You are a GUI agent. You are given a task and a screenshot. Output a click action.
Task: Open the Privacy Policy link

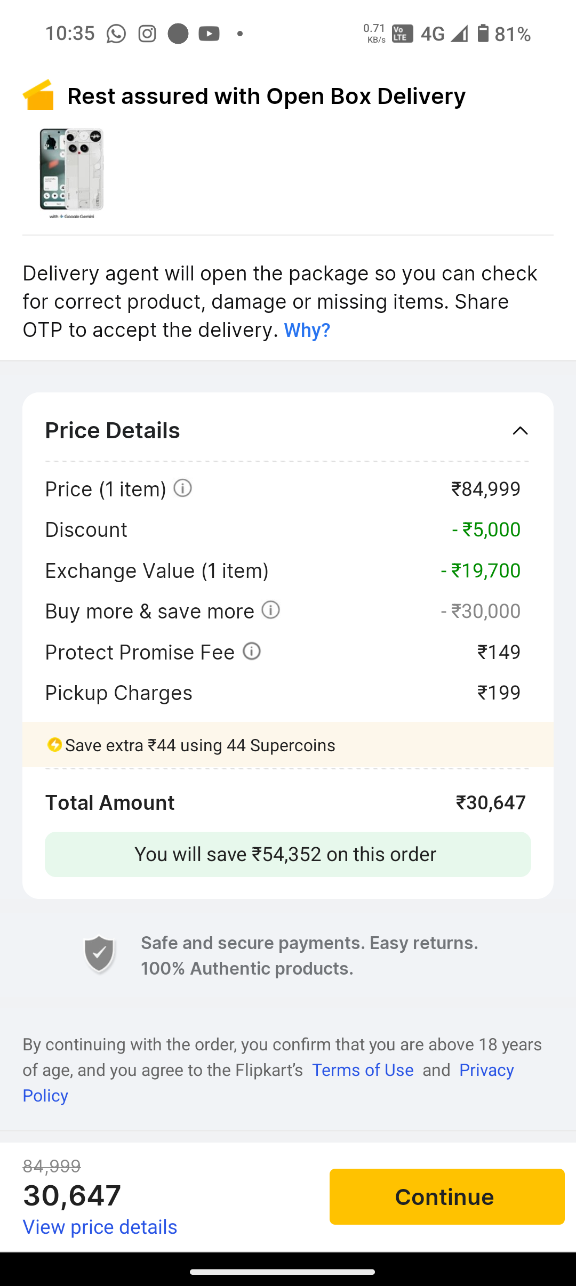(486, 1070)
